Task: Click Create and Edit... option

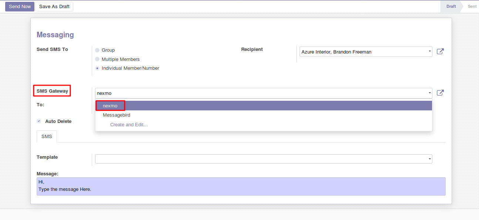Action: click(129, 125)
